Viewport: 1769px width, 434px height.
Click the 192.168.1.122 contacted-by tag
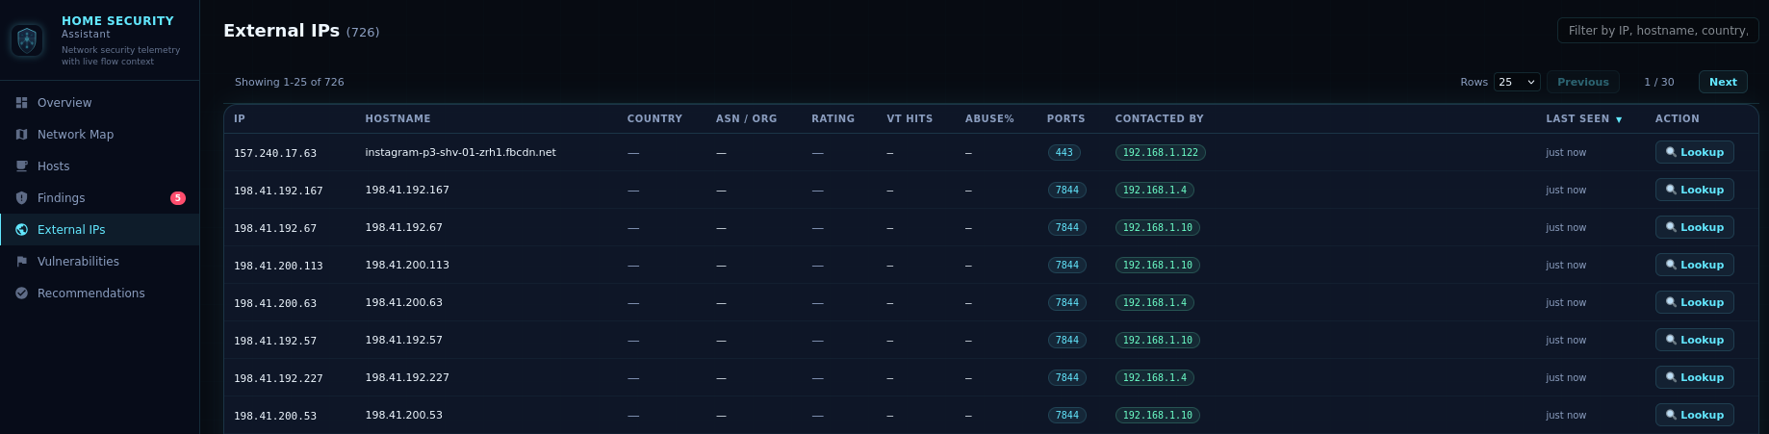pyautogui.click(x=1160, y=153)
